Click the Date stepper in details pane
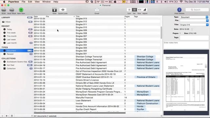This screenshot has width=210, height=118. pos(192,29)
